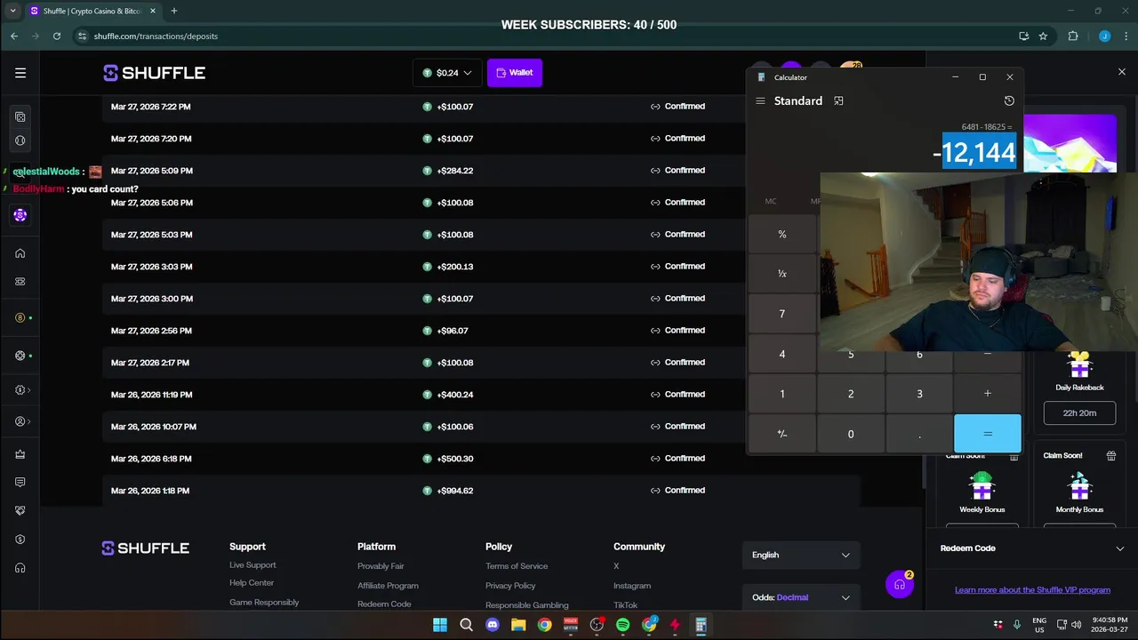Open the browser tab search dropdown arrow

pos(12,11)
